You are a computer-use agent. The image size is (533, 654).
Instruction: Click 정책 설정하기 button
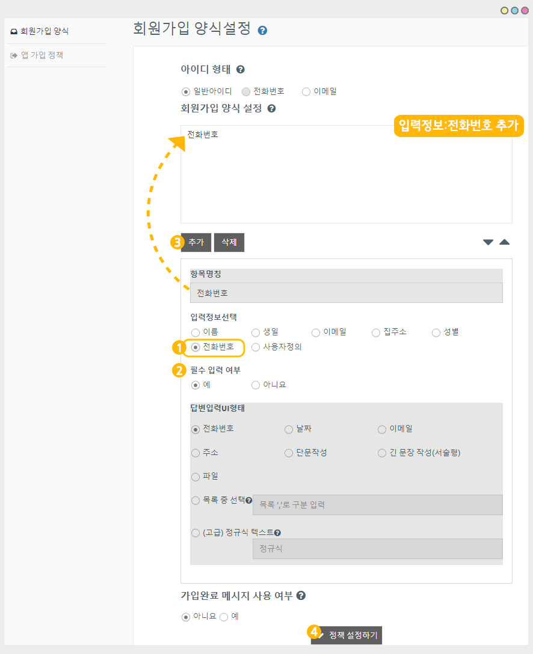347,635
